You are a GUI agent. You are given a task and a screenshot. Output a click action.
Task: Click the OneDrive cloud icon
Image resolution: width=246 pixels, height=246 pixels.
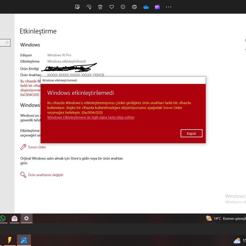click(x=146, y=7)
